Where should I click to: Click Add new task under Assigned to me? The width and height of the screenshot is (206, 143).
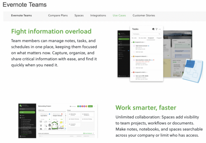139,52
